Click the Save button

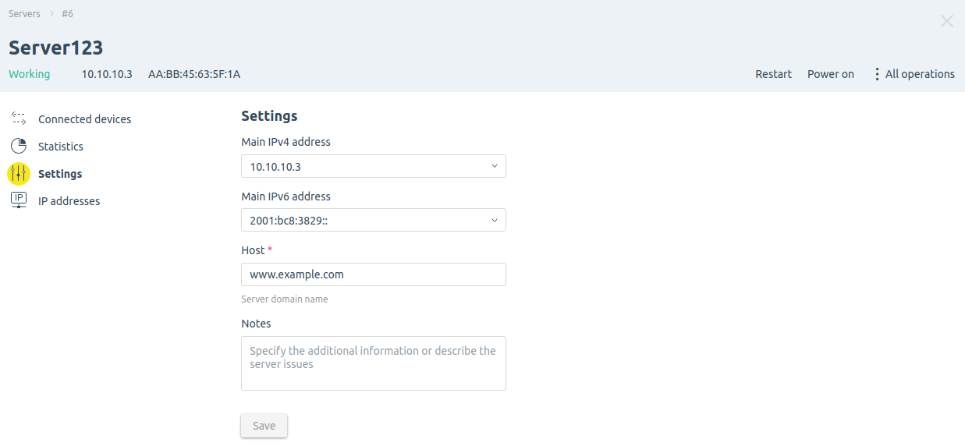tap(264, 426)
